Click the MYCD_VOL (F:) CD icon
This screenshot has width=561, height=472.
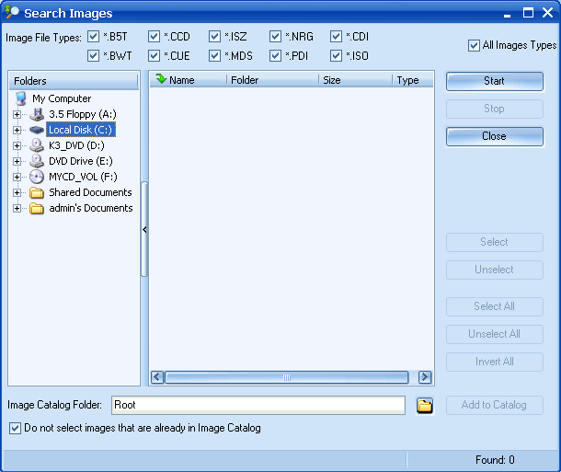[37, 177]
